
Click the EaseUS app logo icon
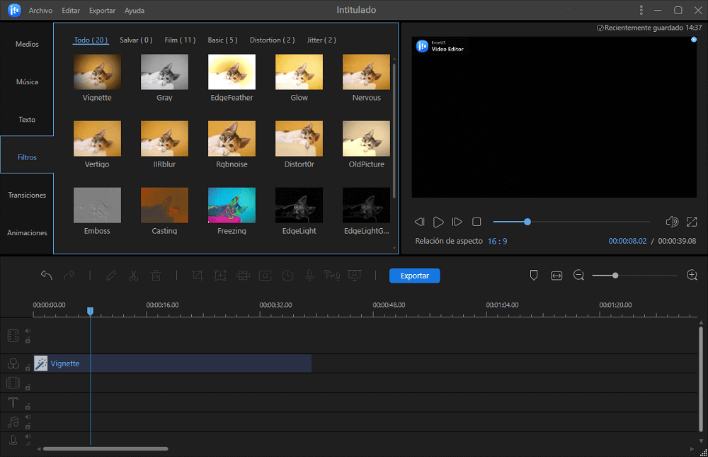(x=14, y=10)
